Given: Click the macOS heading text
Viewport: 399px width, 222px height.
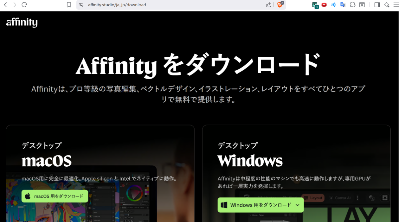Looking at the screenshot, I should [47, 161].
